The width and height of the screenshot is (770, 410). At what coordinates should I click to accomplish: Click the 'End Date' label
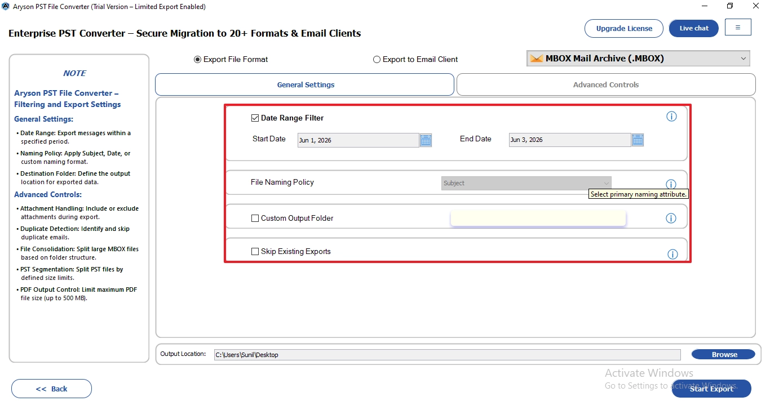[x=476, y=139]
